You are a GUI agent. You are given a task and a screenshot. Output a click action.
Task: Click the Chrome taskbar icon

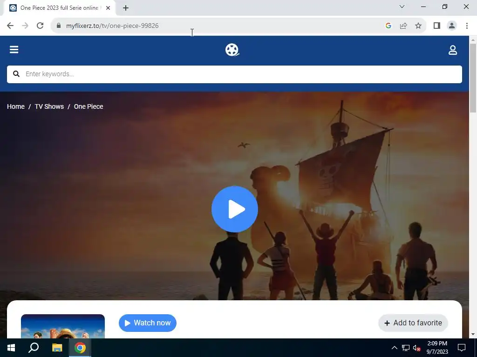pos(80,348)
